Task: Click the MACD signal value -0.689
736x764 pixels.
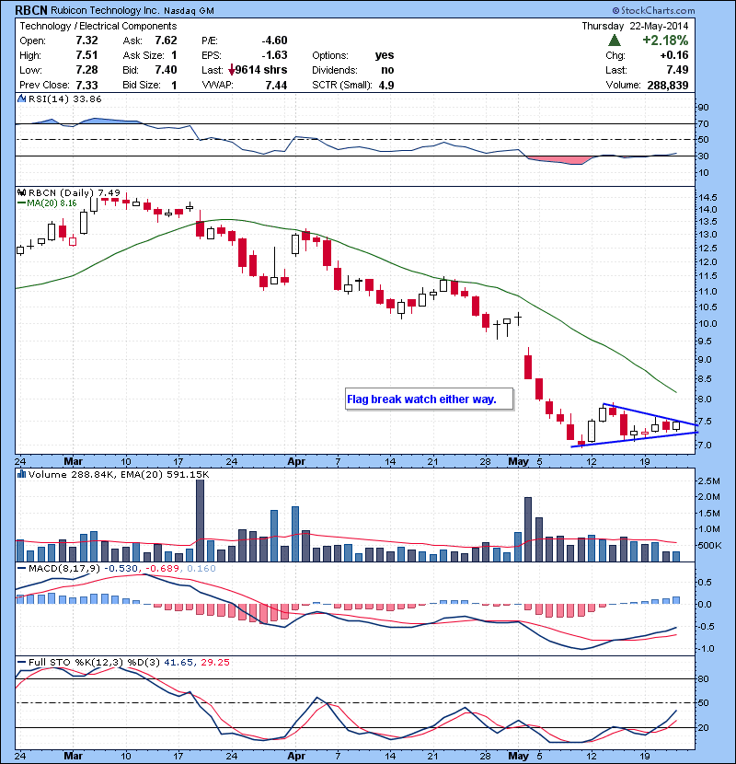Action: (164, 569)
